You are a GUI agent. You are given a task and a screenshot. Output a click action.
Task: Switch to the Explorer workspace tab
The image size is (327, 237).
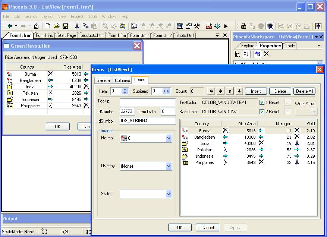(x=248, y=46)
